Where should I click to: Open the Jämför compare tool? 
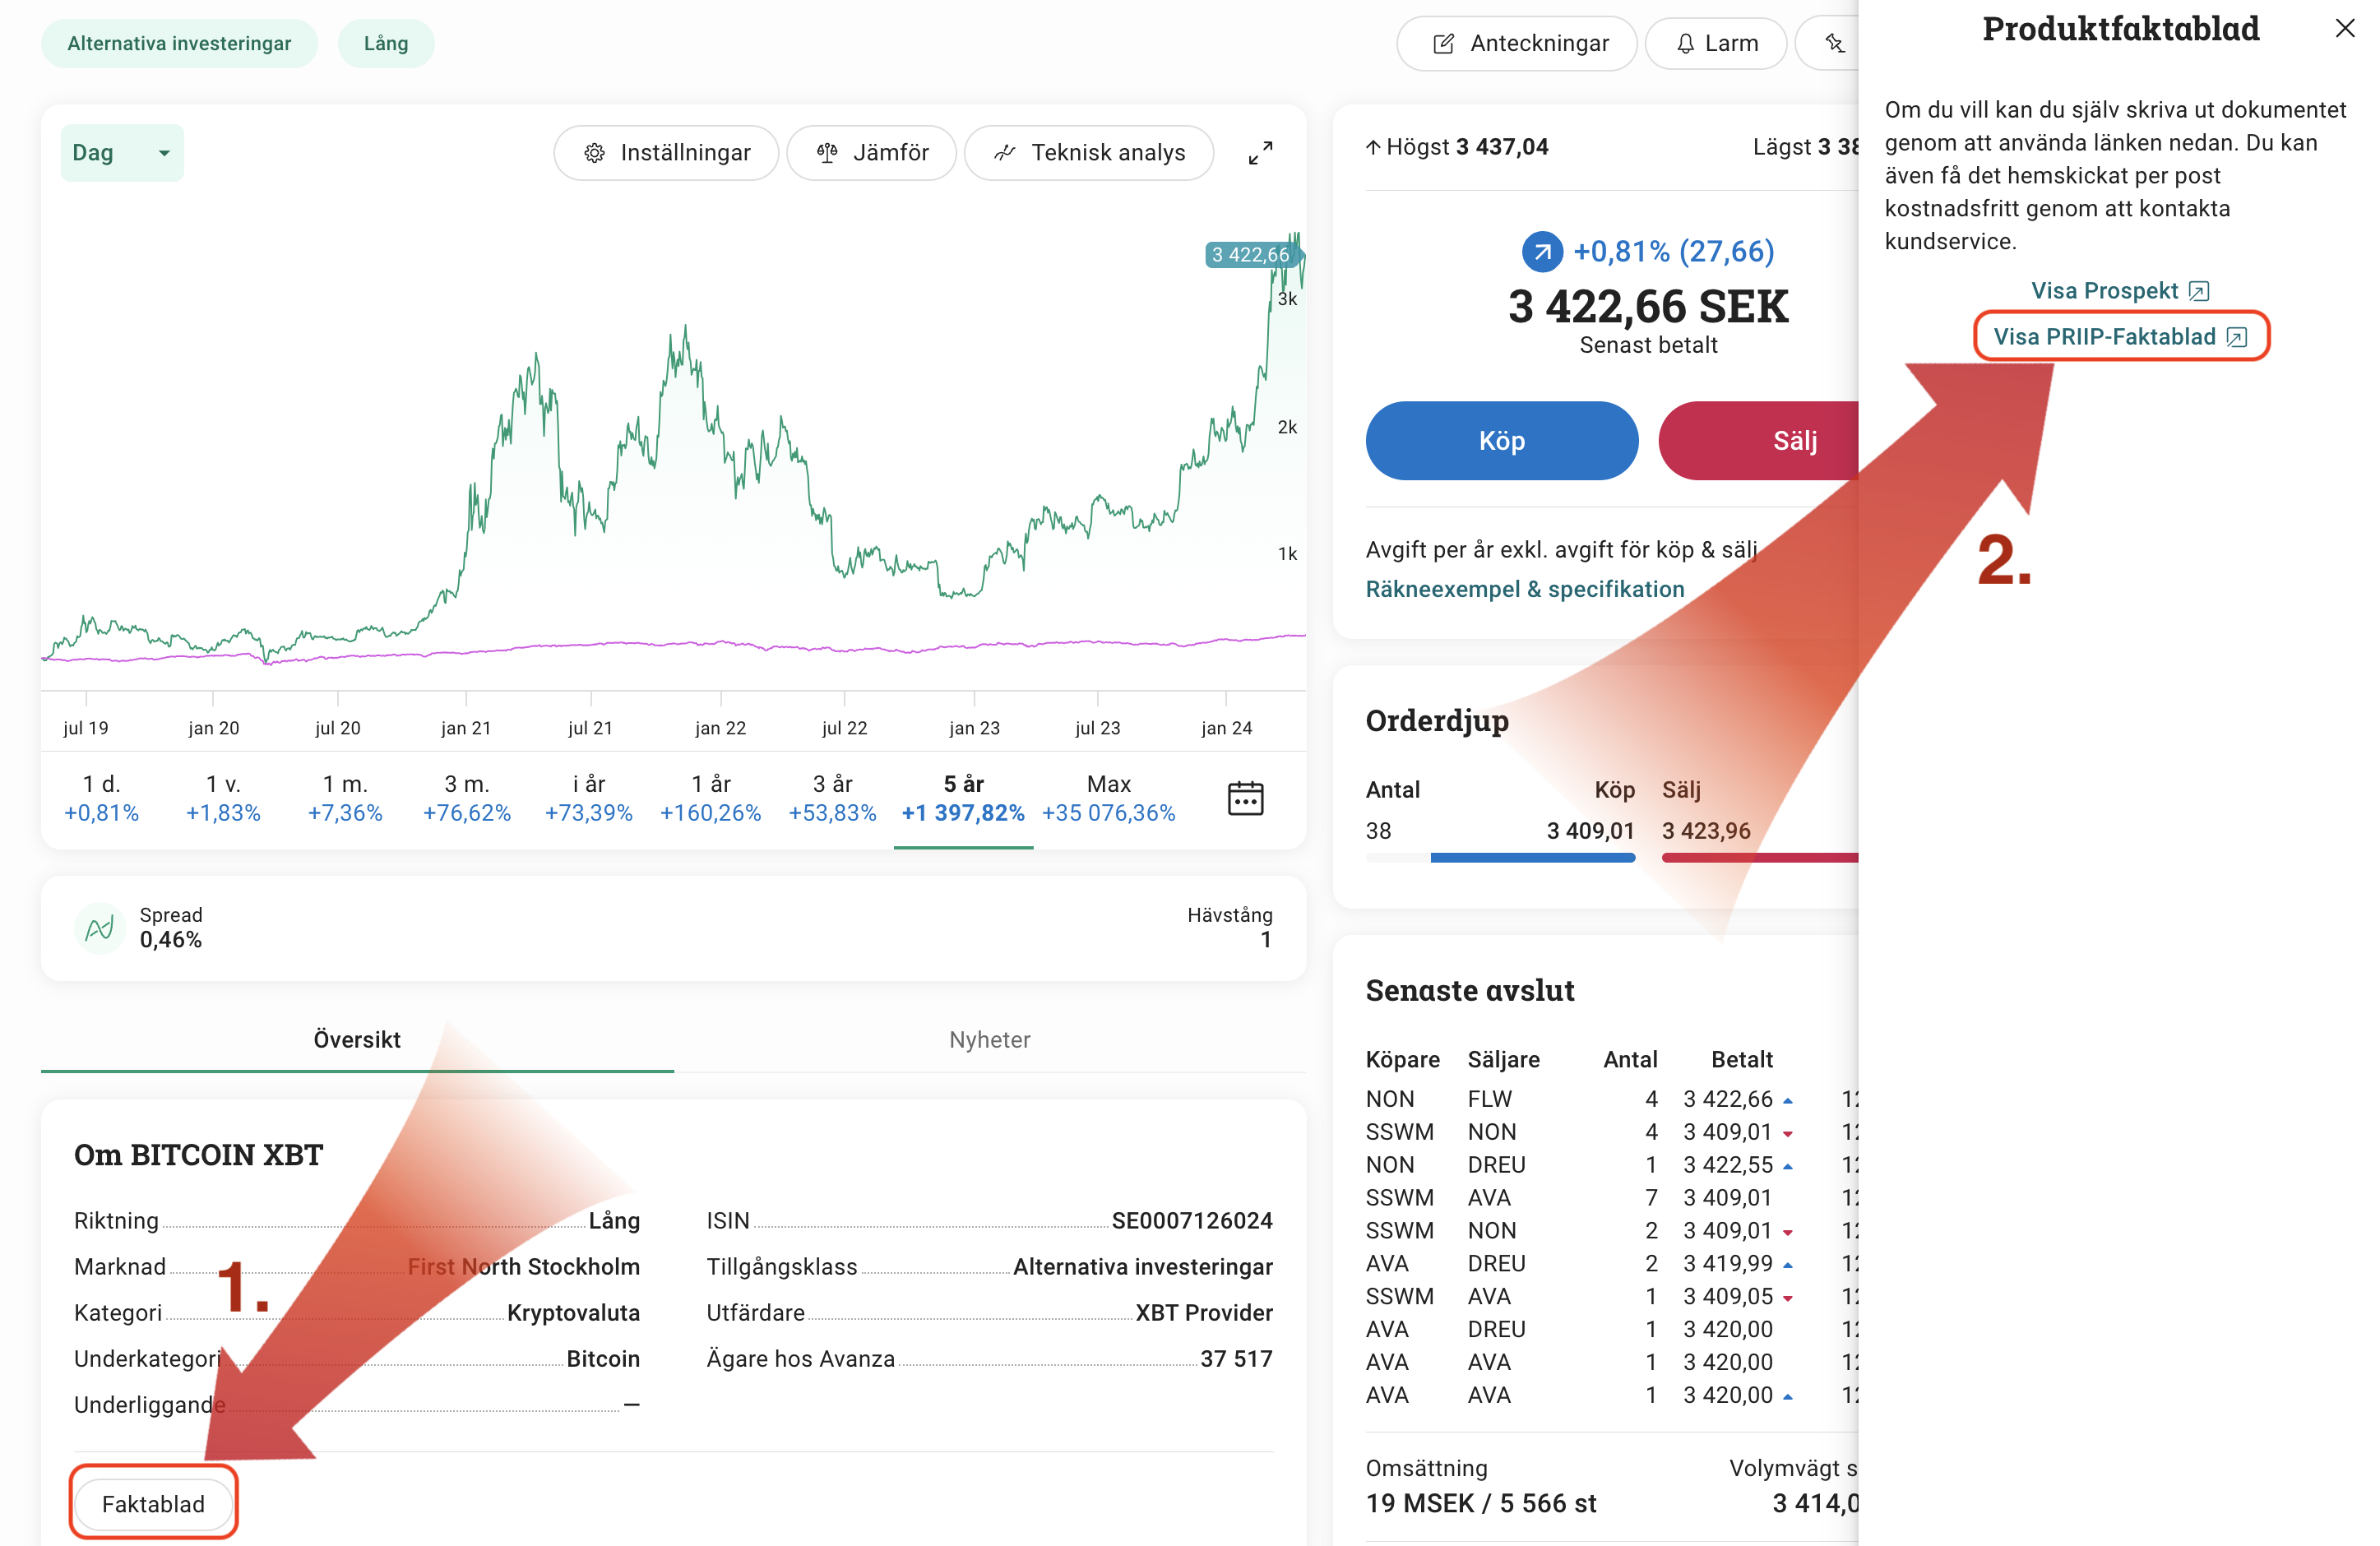872,153
